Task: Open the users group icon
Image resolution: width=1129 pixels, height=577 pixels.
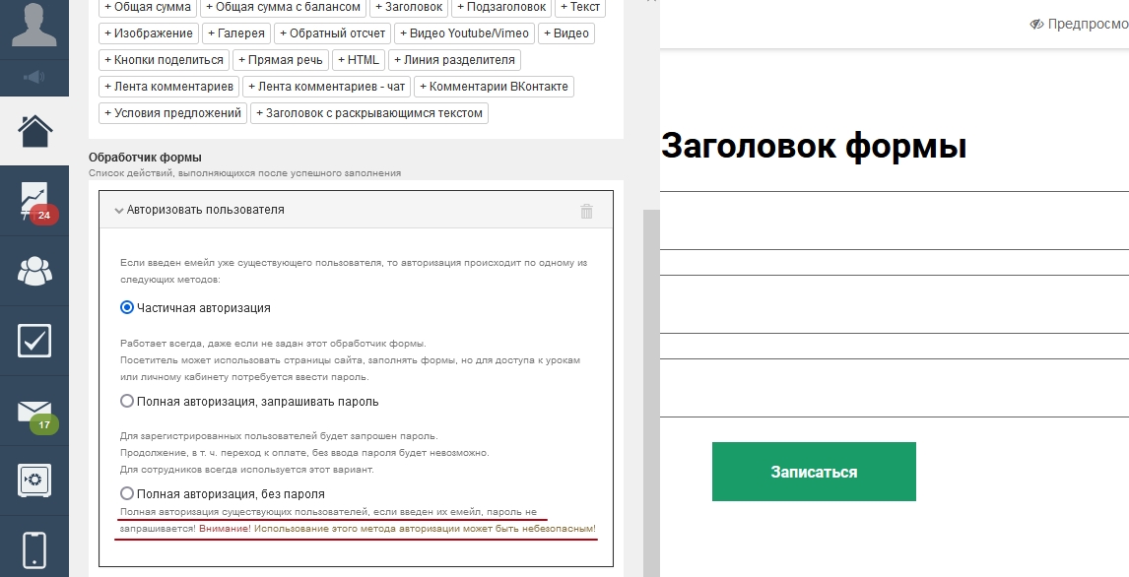Action: coord(34,271)
